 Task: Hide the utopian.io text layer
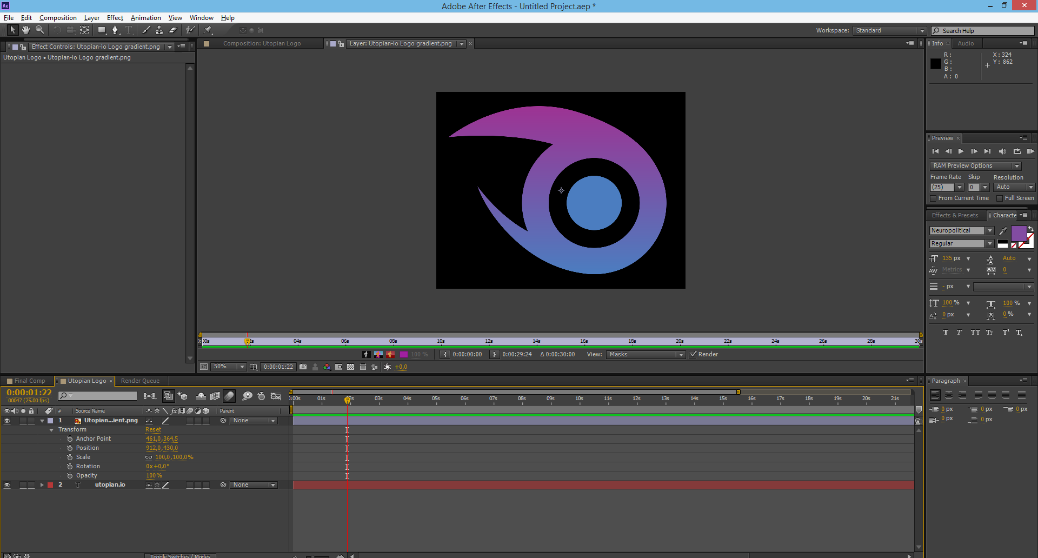[7, 485]
